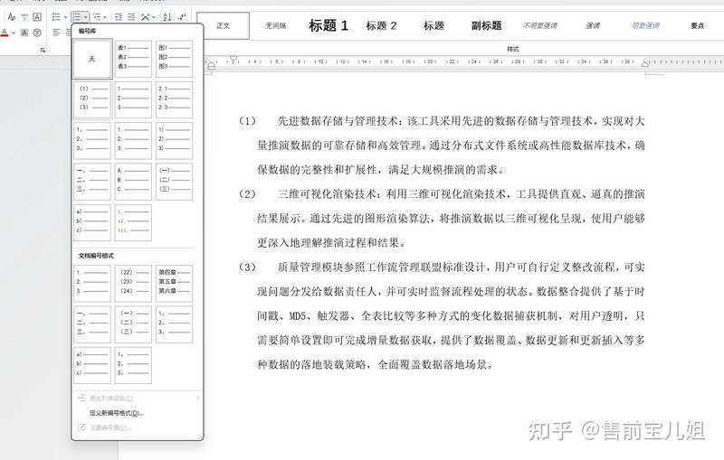Viewport: 724px width, 460px height.
Task: Click the phonetic guide icon
Action: point(24,17)
